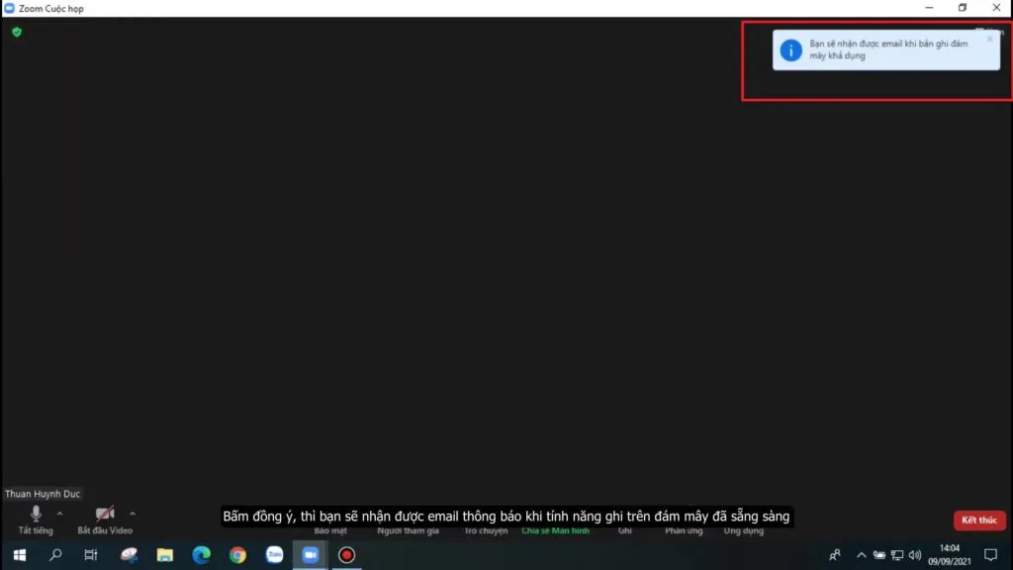Toggle the screen recorder app in taskbar

click(346, 555)
